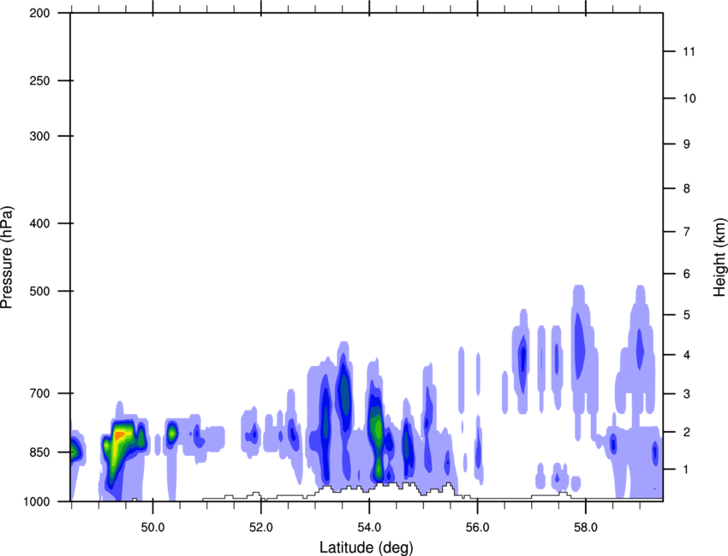This screenshot has width=728, height=556.
Task: Pick the 3 km height label
Action: tap(687, 393)
